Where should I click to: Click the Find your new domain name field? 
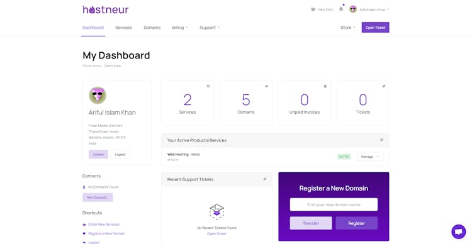point(334,204)
